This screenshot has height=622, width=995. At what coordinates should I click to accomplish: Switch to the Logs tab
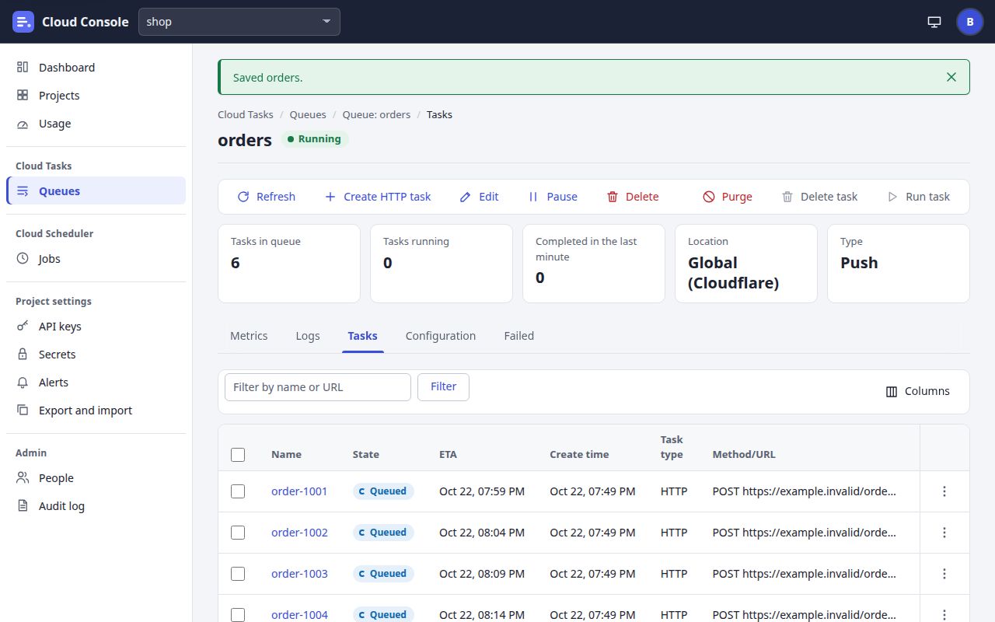pos(308,336)
